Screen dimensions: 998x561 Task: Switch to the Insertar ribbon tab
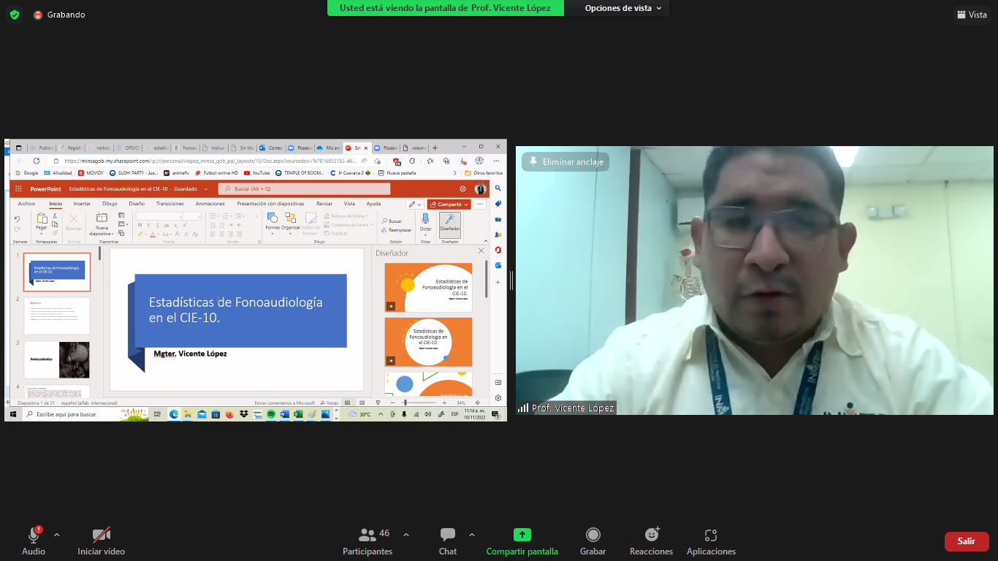[x=82, y=204]
